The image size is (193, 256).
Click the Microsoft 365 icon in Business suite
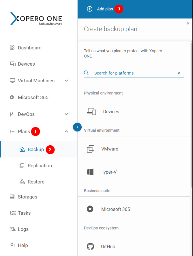(90, 209)
